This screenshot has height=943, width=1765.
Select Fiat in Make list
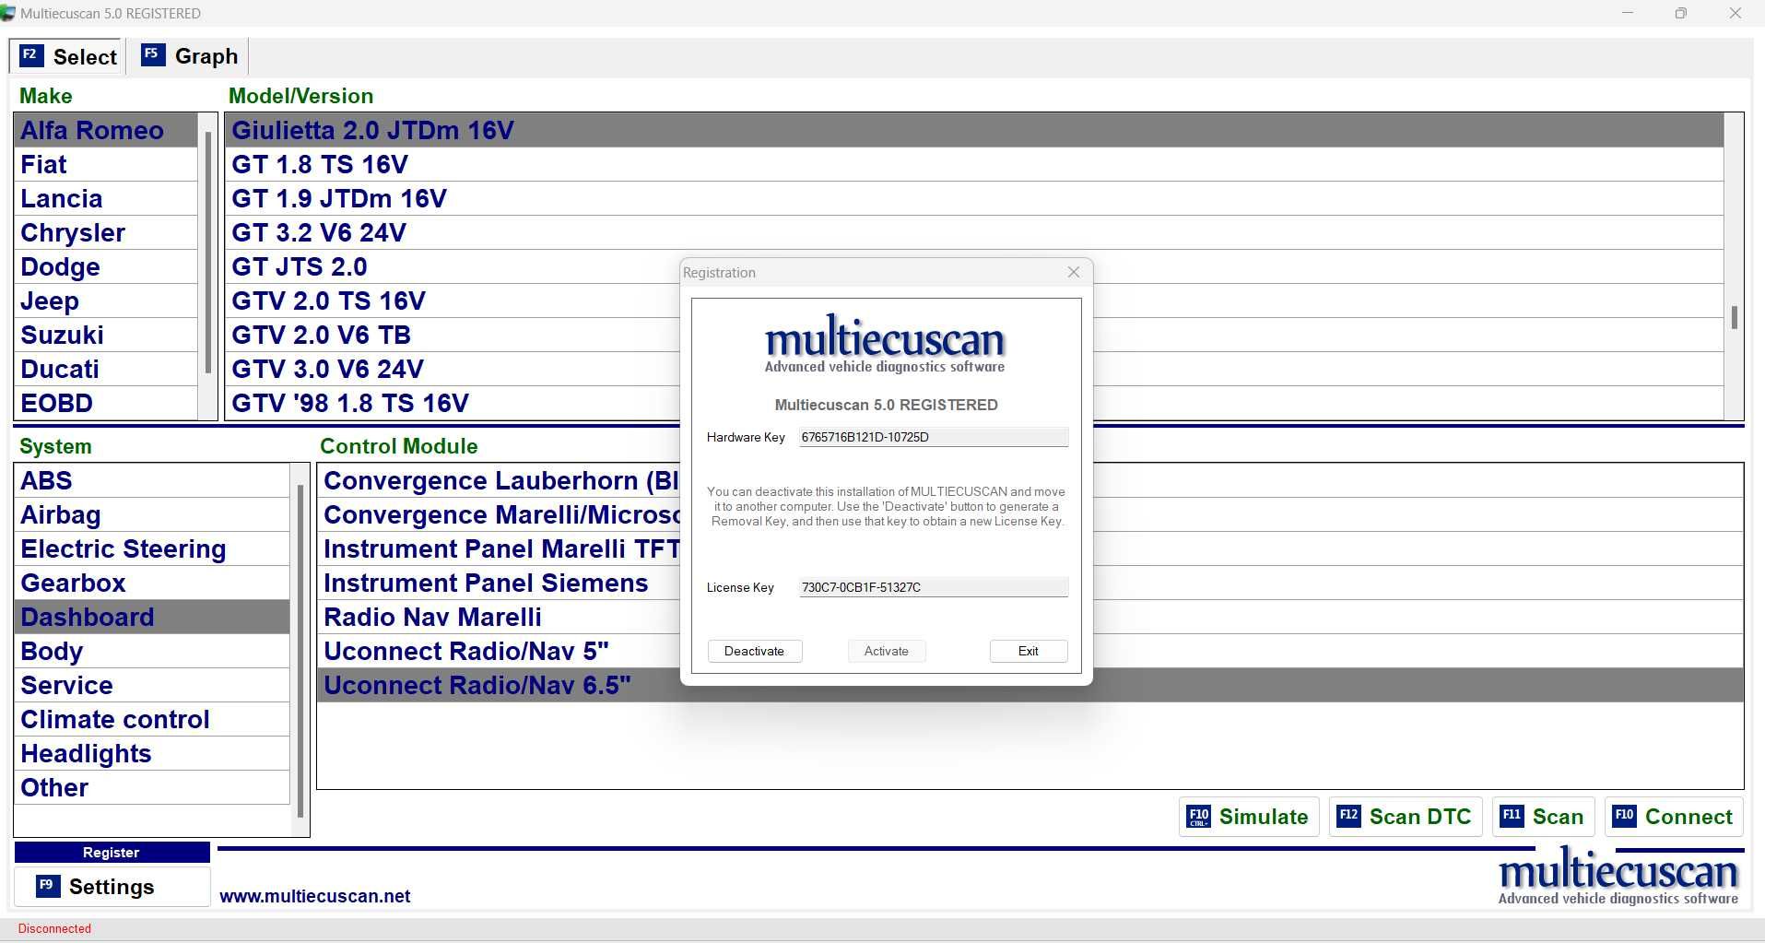(106, 164)
